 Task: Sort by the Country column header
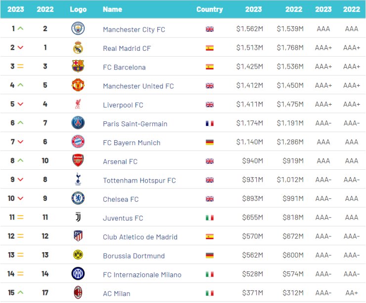210,9
